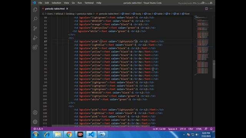This screenshot has height=138, width=246.
Task: Click Spaces: 4 indentation setting
Action: point(173,129)
